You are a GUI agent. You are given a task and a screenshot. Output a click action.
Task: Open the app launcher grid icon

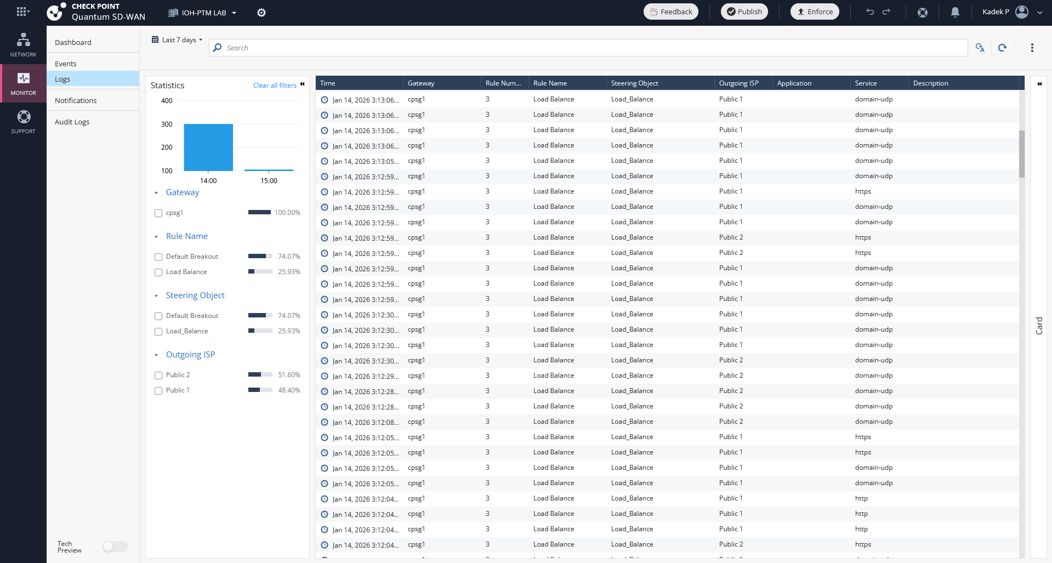[22, 12]
